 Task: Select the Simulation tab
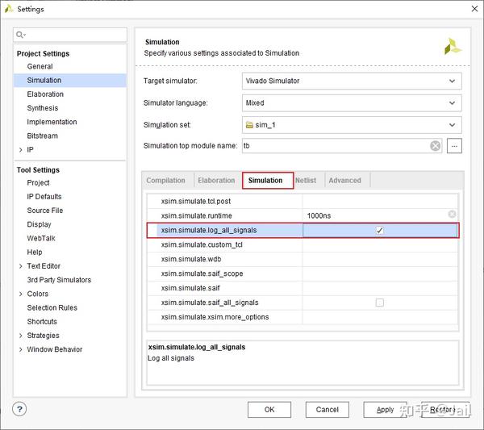pyautogui.click(x=268, y=180)
